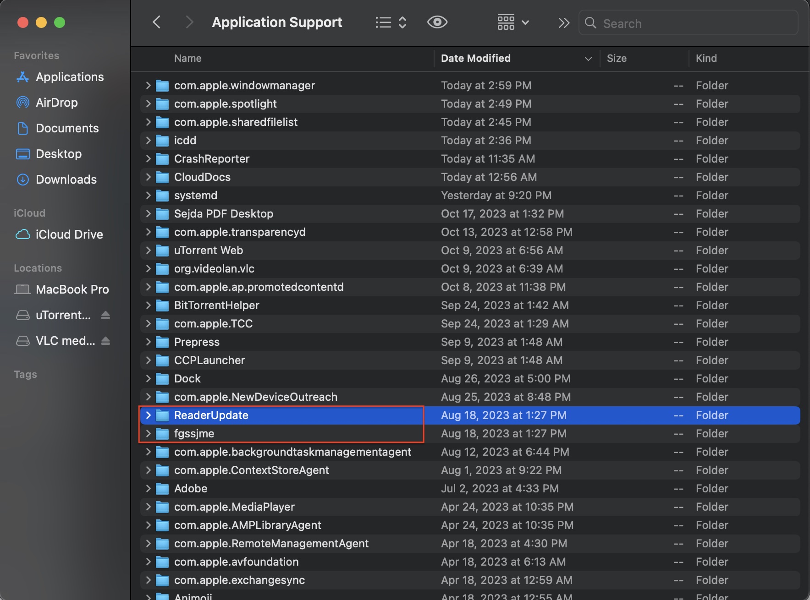Eject the VLC media volume

(x=105, y=341)
